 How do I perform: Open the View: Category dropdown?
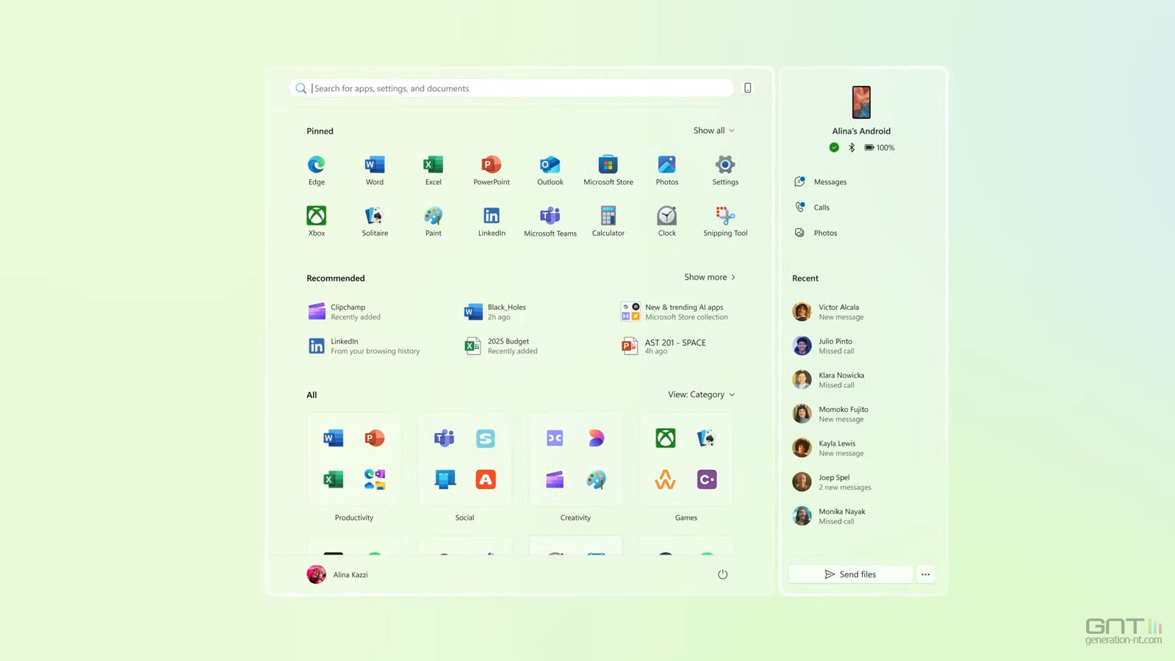[701, 394]
